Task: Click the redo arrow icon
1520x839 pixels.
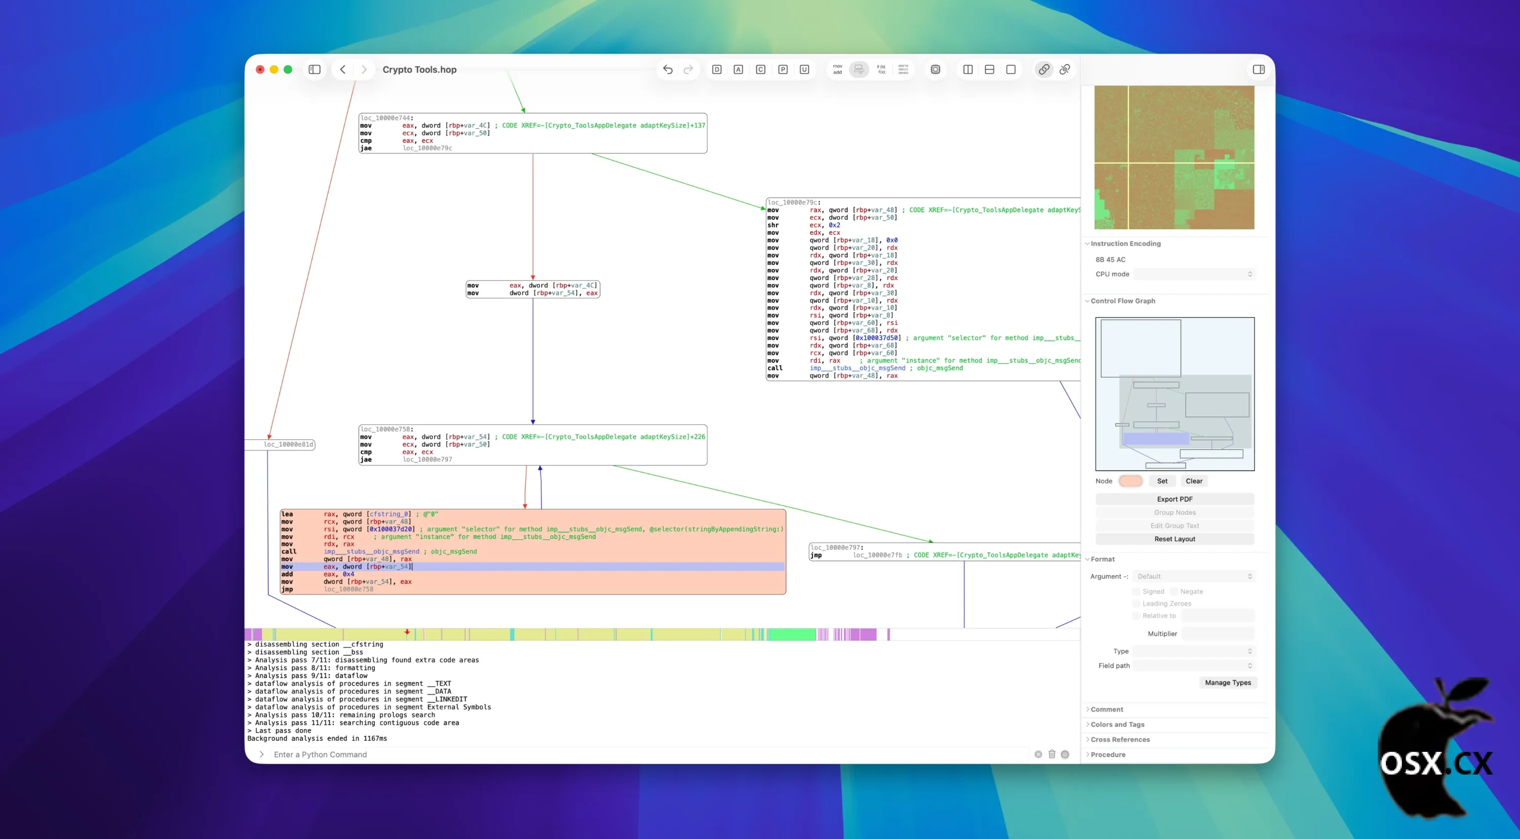Action: click(x=688, y=69)
